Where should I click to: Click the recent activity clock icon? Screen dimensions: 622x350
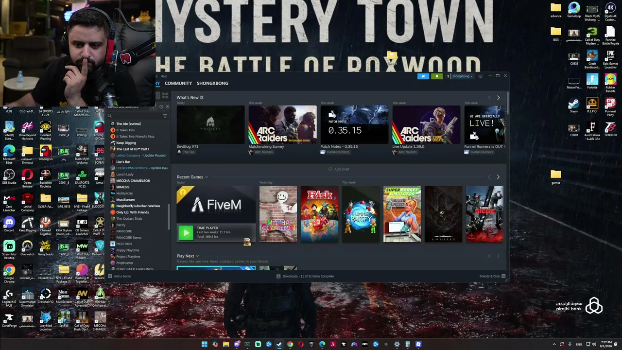161,106
